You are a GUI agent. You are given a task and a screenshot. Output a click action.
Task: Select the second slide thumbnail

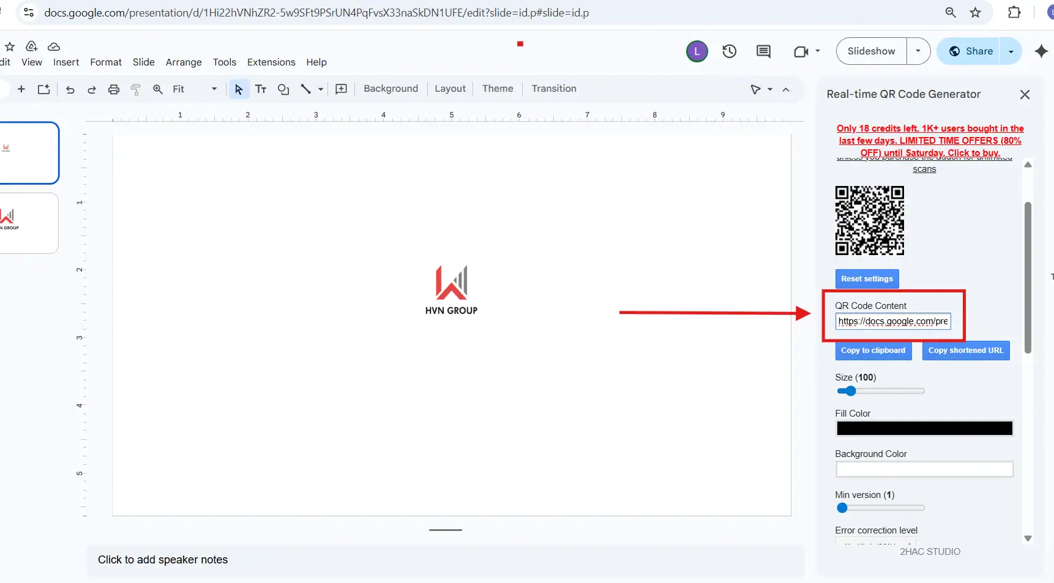(28, 223)
